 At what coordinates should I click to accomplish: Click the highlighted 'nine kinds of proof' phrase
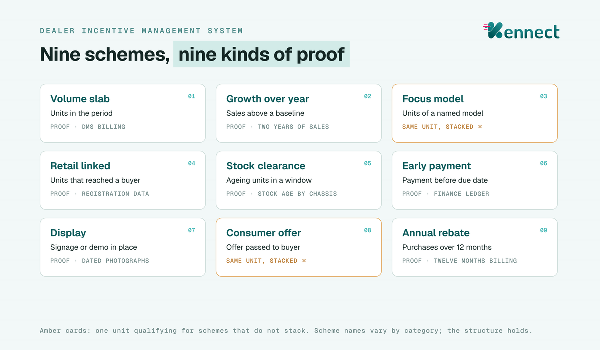click(261, 54)
